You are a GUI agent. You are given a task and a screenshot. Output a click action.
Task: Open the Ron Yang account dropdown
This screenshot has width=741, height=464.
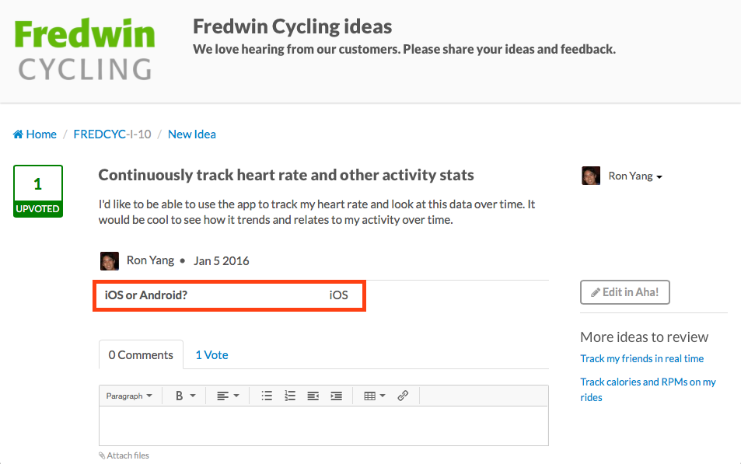635,176
